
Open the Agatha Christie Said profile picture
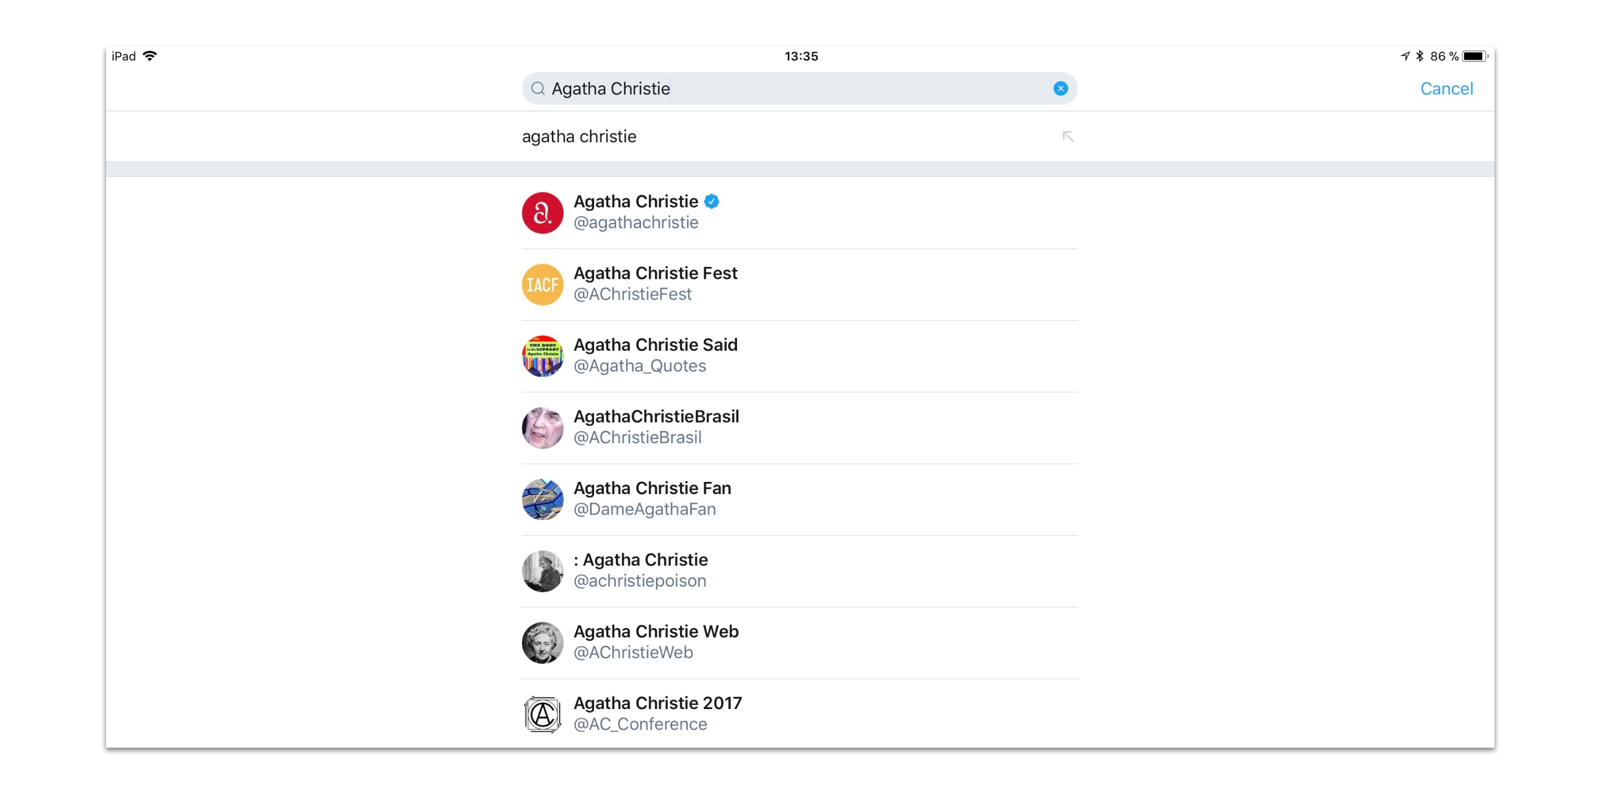coord(543,356)
